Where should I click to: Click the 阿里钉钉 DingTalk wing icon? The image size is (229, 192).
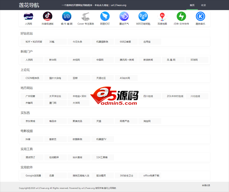105,16
